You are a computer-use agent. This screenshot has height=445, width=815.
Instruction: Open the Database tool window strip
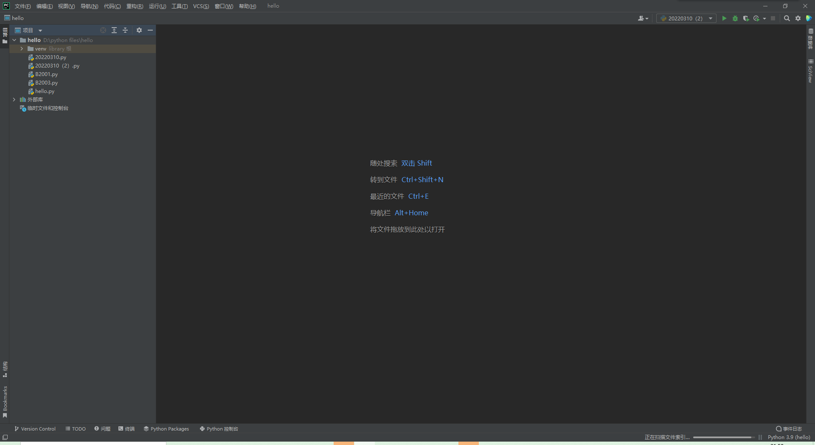click(810, 39)
